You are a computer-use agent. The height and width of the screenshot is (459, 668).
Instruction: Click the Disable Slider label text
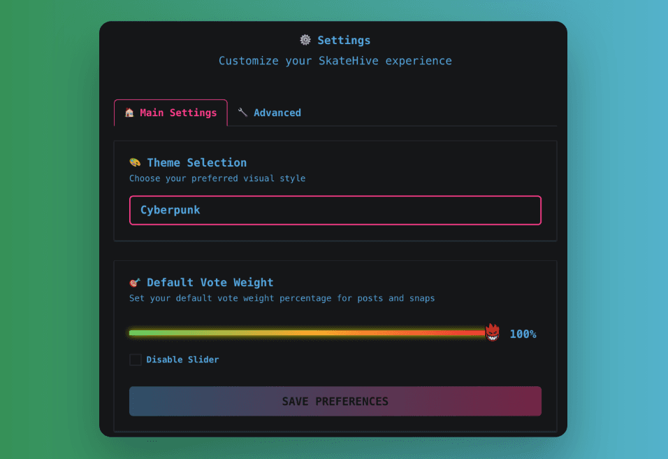pos(183,360)
